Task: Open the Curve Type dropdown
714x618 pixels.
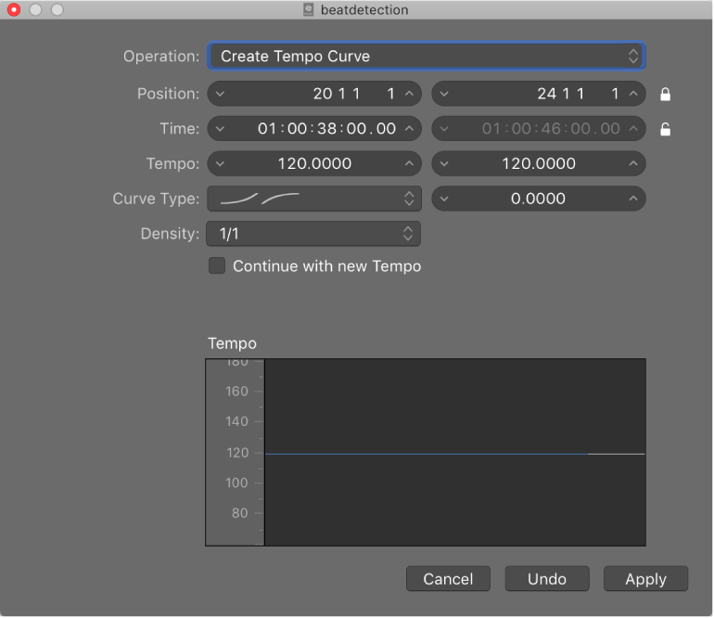Action: pyautogui.click(x=314, y=199)
